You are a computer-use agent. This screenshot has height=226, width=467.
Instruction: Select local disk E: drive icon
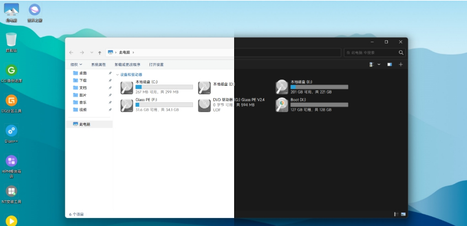point(282,87)
